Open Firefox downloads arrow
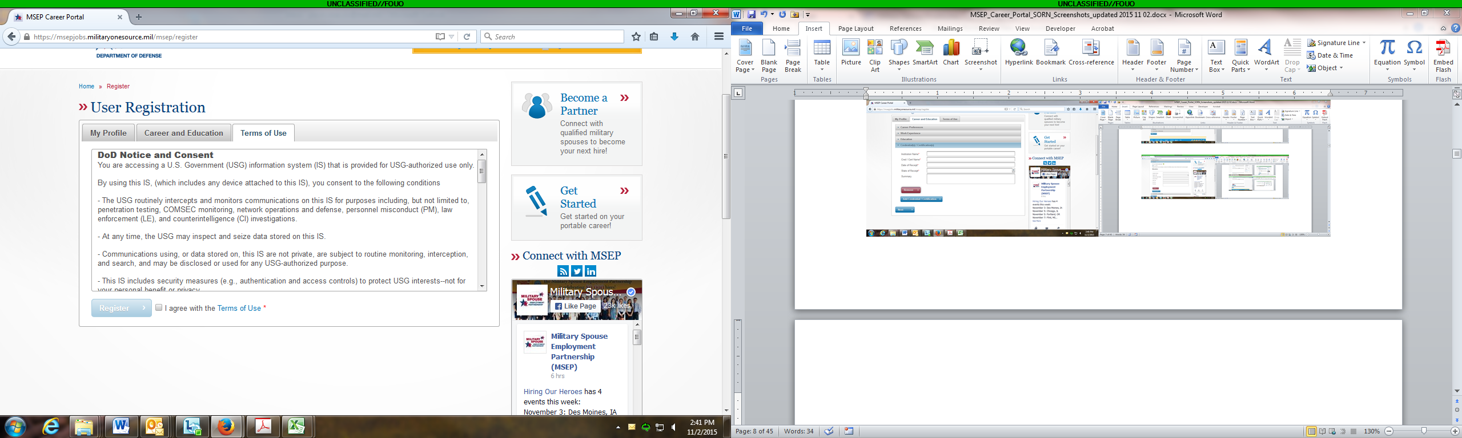This screenshot has width=1462, height=438. coord(674,36)
